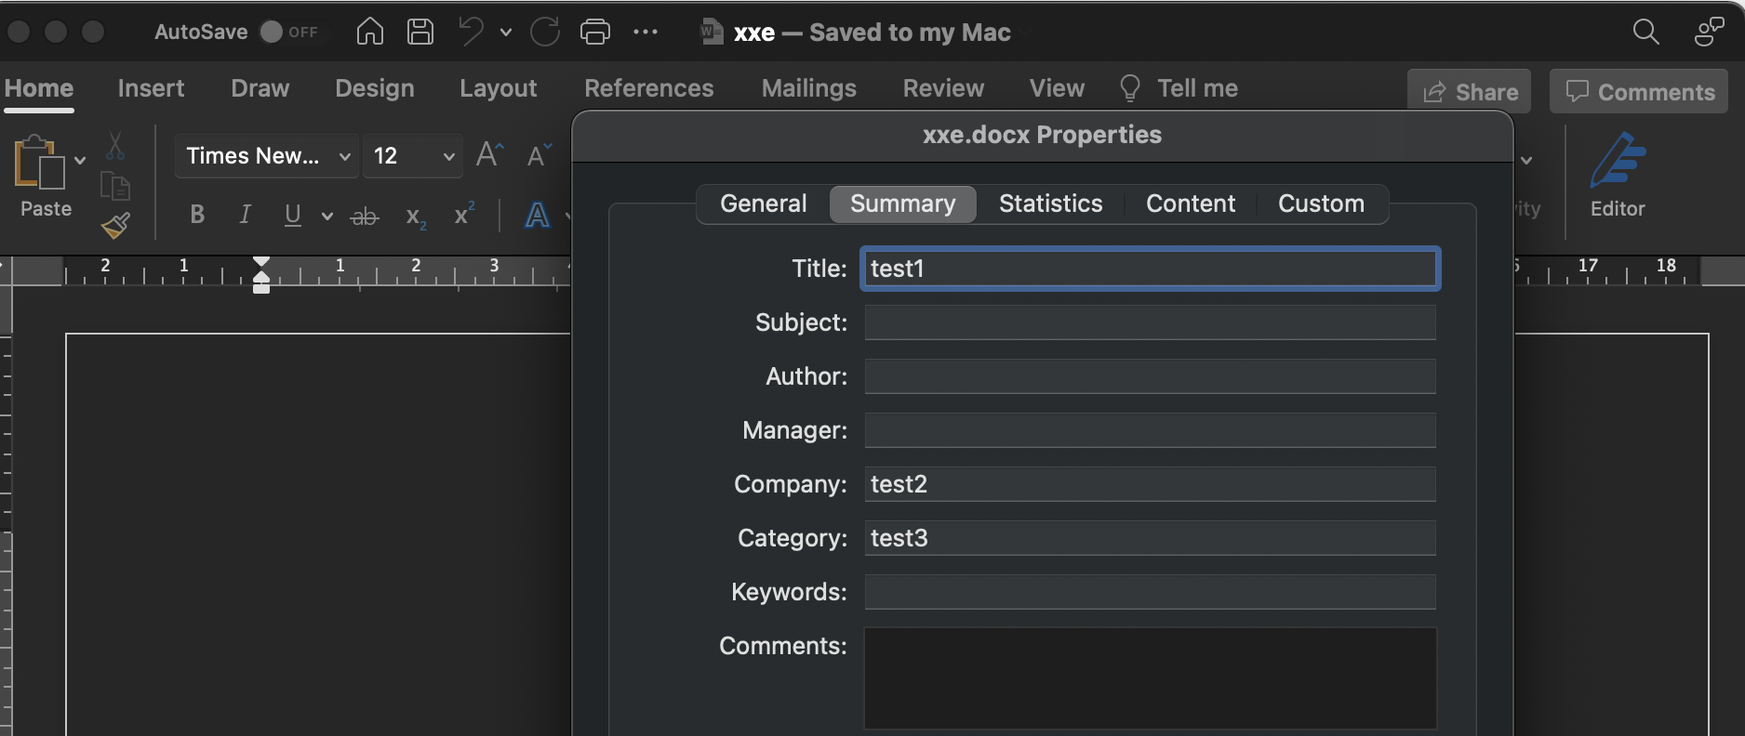This screenshot has width=1745, height=736.
Task: Click the Save disk icon
Action: click(x=420, y=32)
